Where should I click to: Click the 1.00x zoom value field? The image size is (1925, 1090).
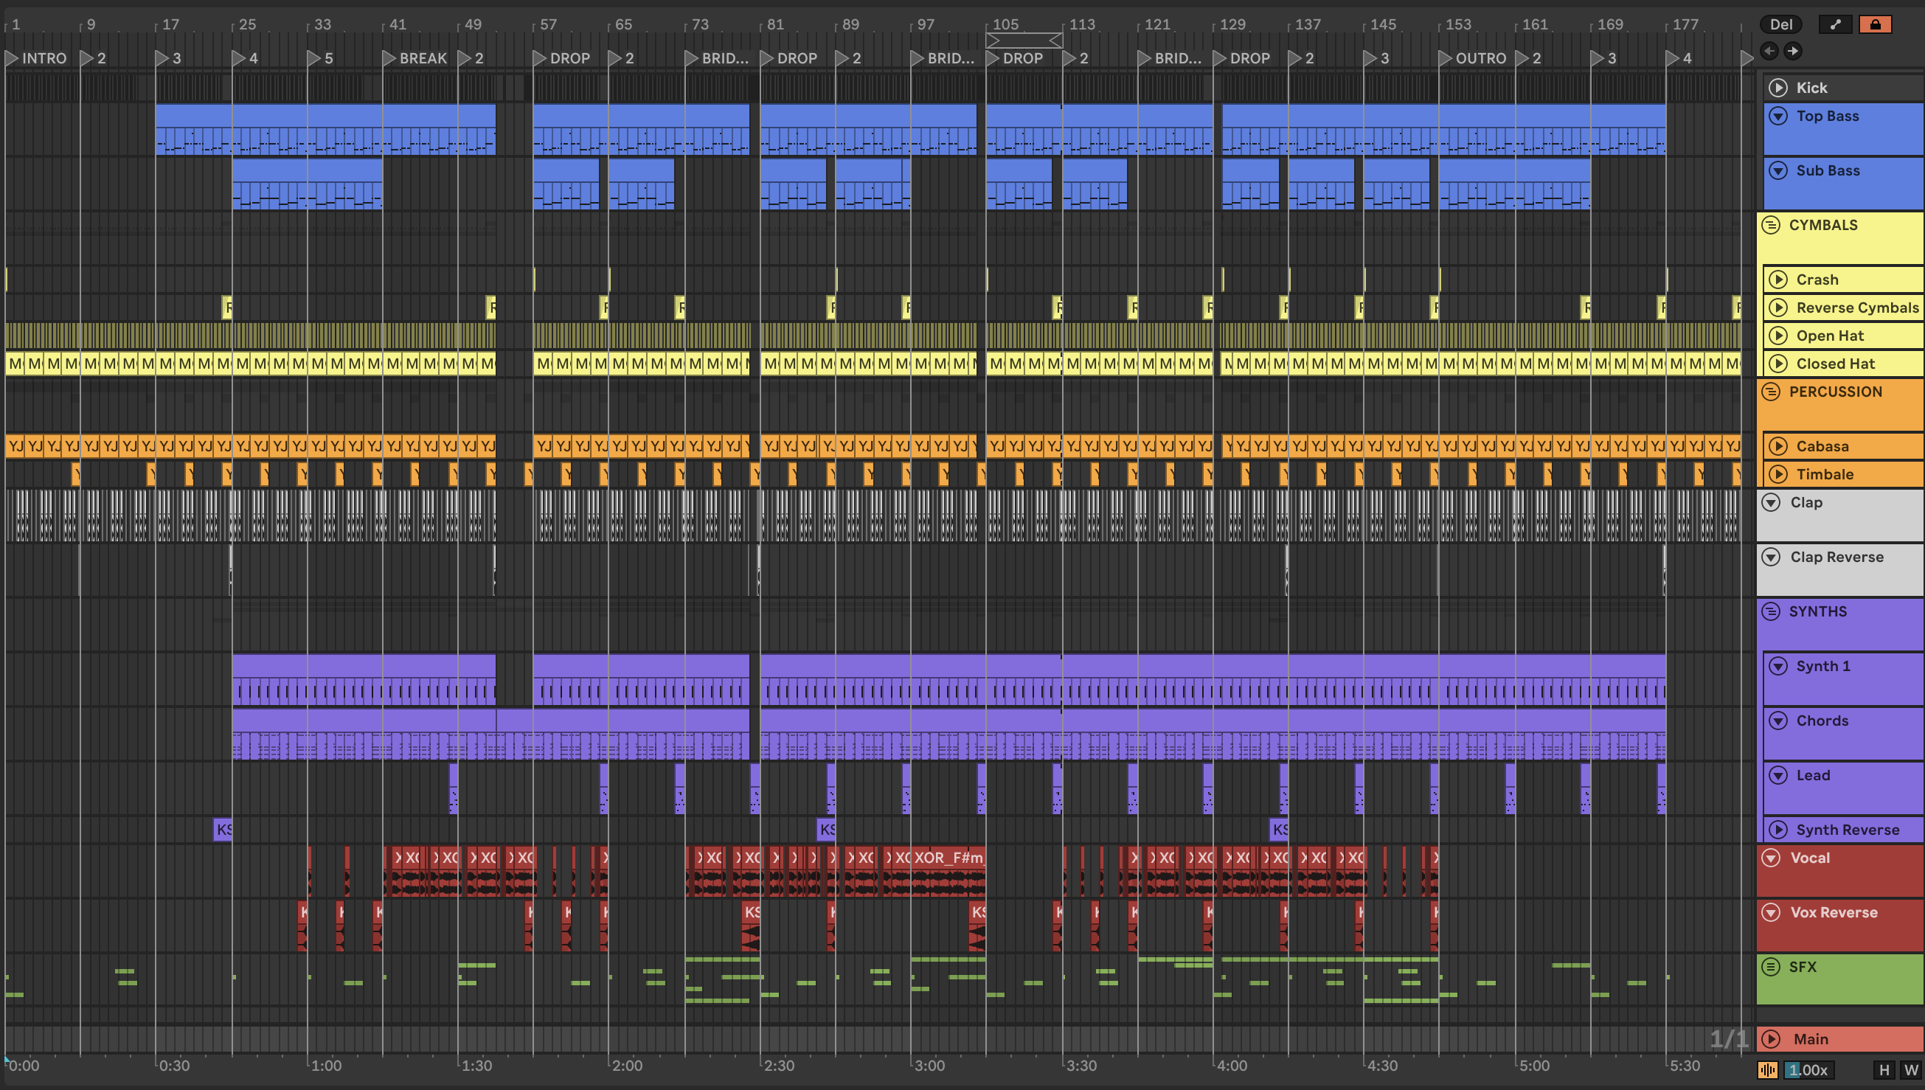[1810, 1070]
